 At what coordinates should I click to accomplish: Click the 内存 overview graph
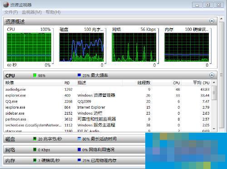coord(187,47)
